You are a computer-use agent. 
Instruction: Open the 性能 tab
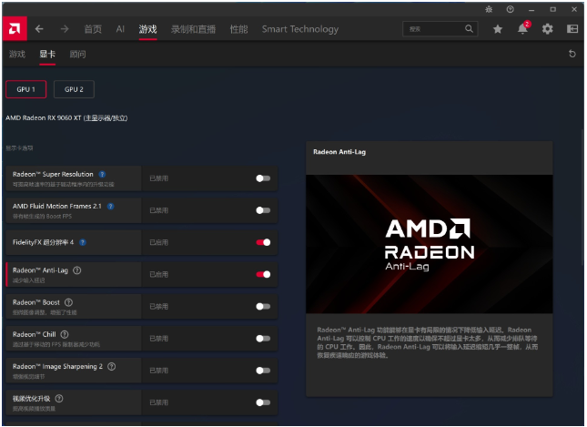(238, 29)
